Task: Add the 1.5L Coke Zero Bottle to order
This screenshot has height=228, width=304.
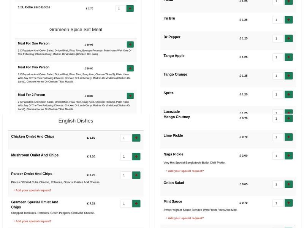Action: tap(129, 8)
